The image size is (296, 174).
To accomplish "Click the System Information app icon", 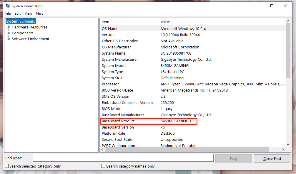I will (x=7, y=6).
